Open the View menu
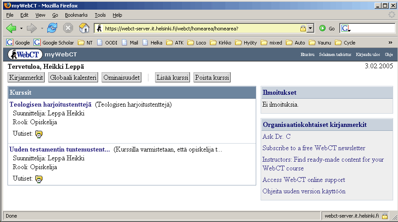The image size is (398, 222). [x=40, y=15]
